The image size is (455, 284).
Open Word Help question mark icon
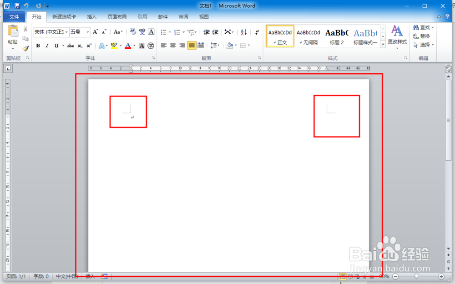[447, 17]
